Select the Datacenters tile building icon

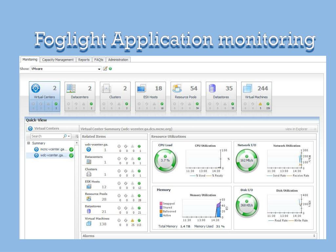pyautogui.click(x=71, y=88)
